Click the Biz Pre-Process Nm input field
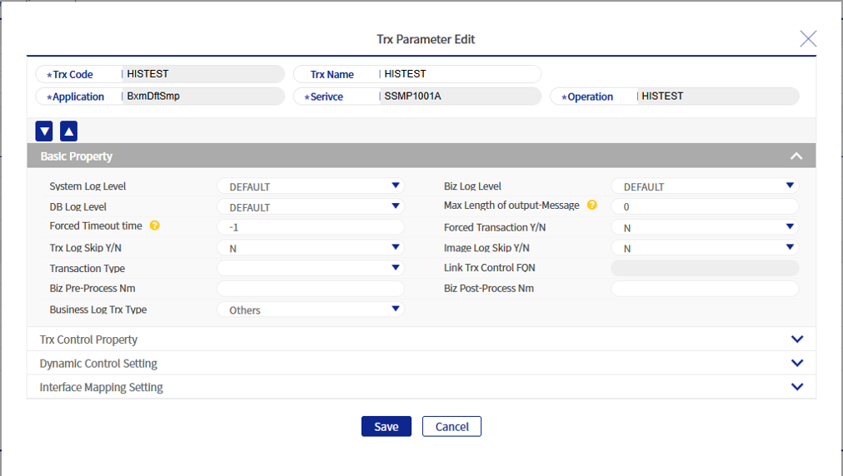The width and height of the screenshot is (843, 476). point(311,289)
